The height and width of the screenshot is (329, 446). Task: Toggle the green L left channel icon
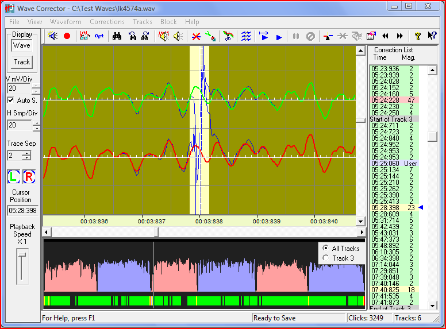(x=14, y=177)
